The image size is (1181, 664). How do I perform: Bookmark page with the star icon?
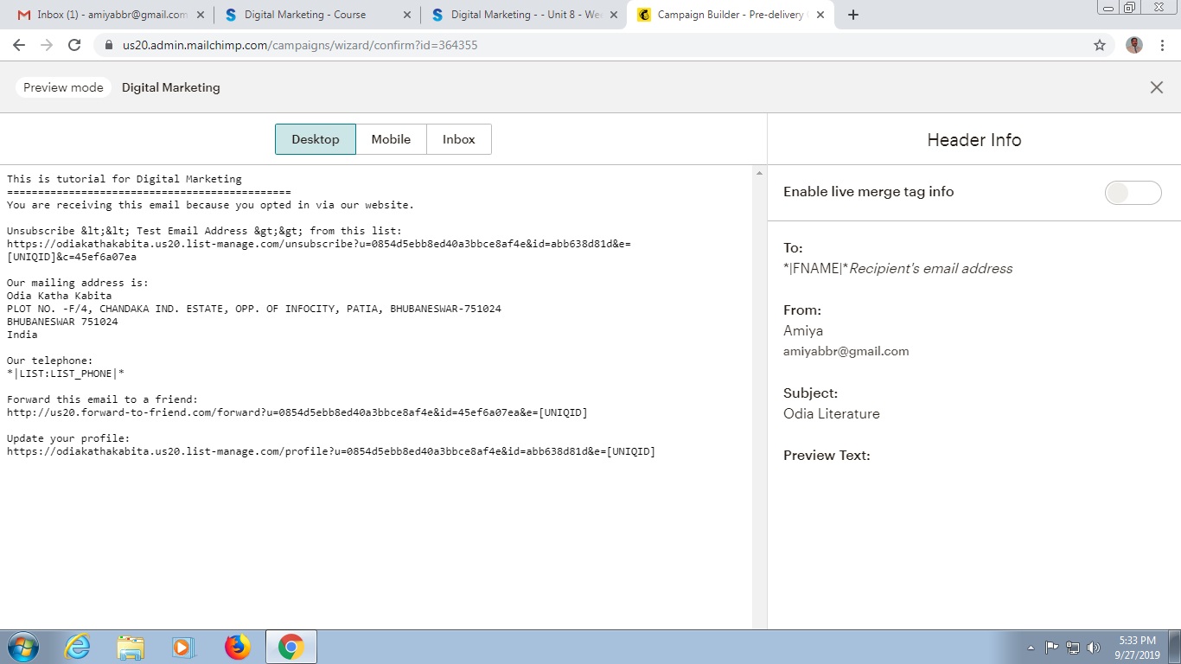[1099, 45]
